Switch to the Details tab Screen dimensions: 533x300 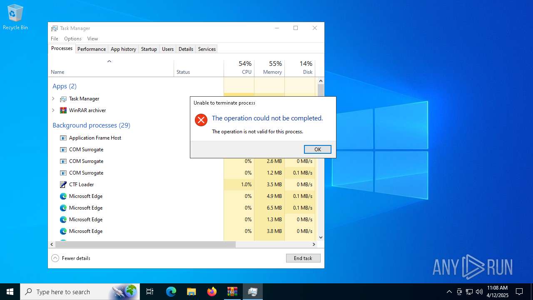point(186,49)
